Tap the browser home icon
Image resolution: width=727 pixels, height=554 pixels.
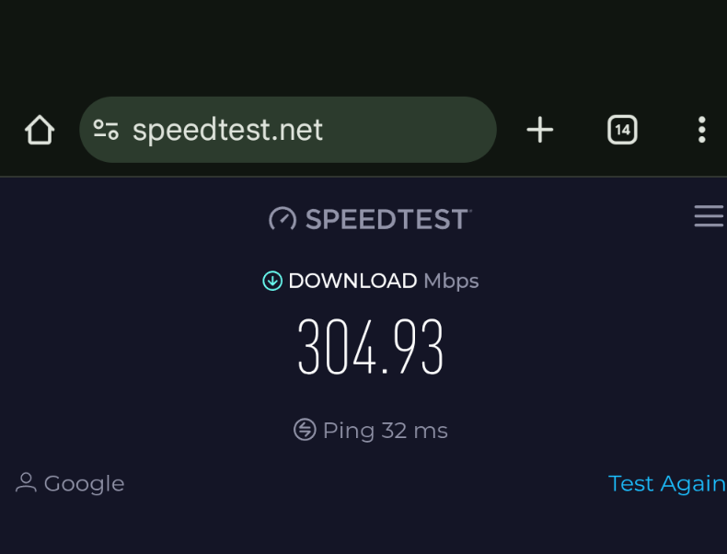click(x=40, y=130)
